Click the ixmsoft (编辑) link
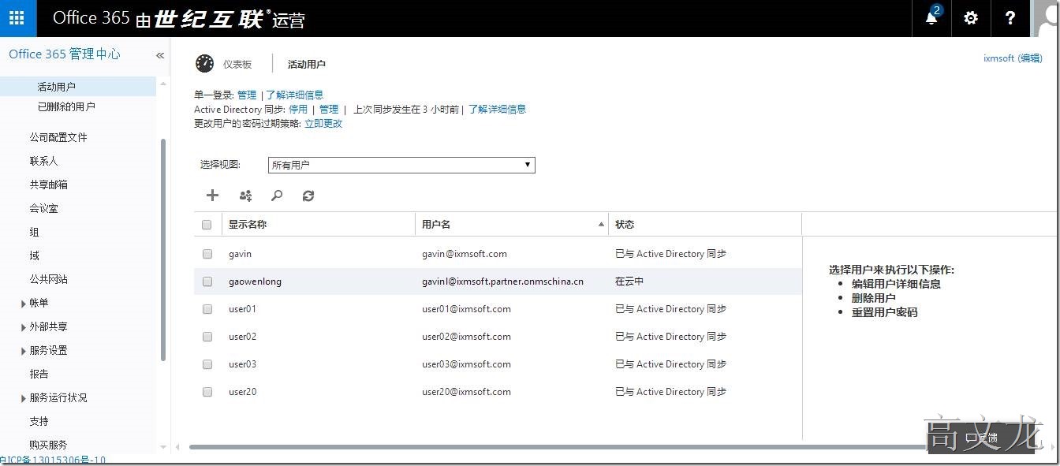Viewport: 1060px width, 466px height. [1013, 58]
